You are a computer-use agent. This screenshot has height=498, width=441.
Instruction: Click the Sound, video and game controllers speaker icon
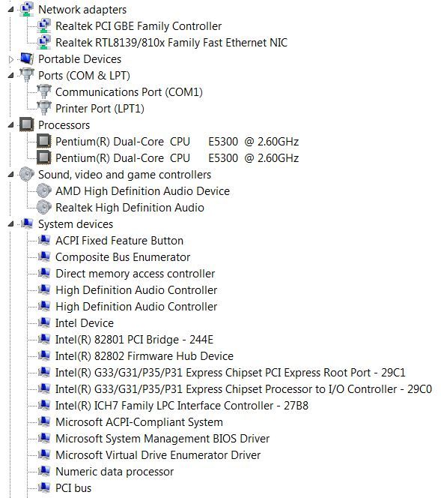26,174
